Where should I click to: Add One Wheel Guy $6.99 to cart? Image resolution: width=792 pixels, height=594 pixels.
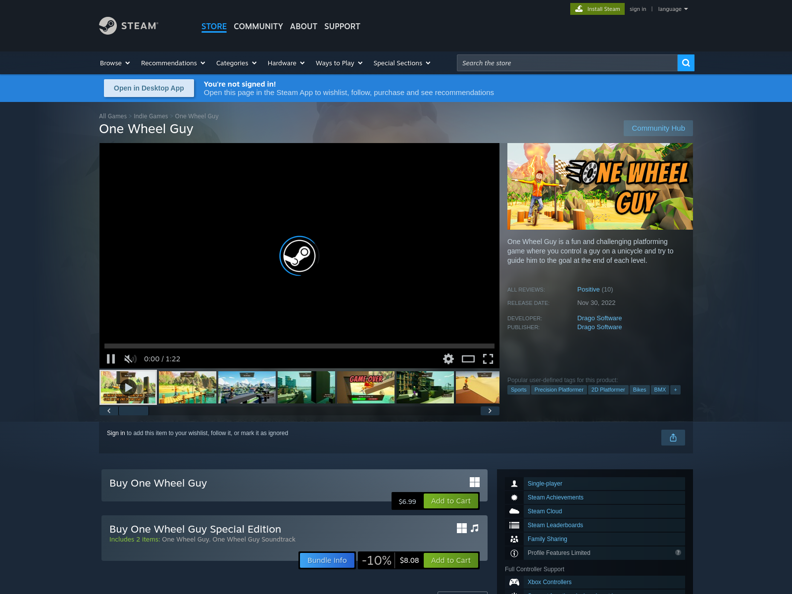tap(451, 501)
